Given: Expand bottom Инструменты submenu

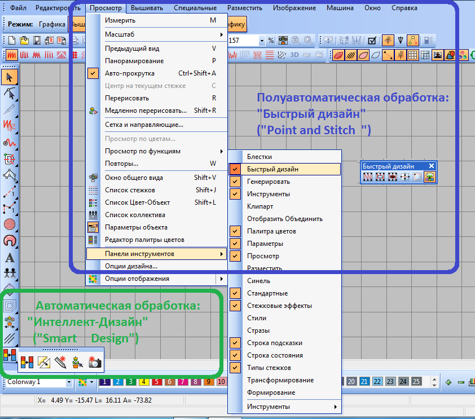Looking at the screenshot, I should (285, 407).
